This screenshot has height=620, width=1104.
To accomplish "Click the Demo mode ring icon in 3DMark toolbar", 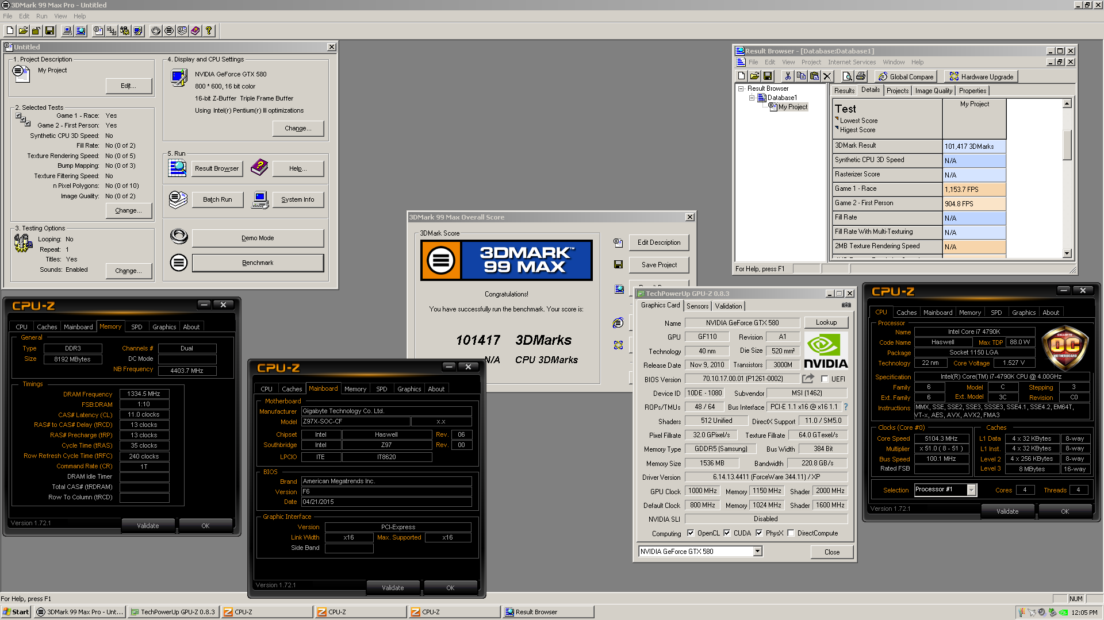I will [156, 31].
